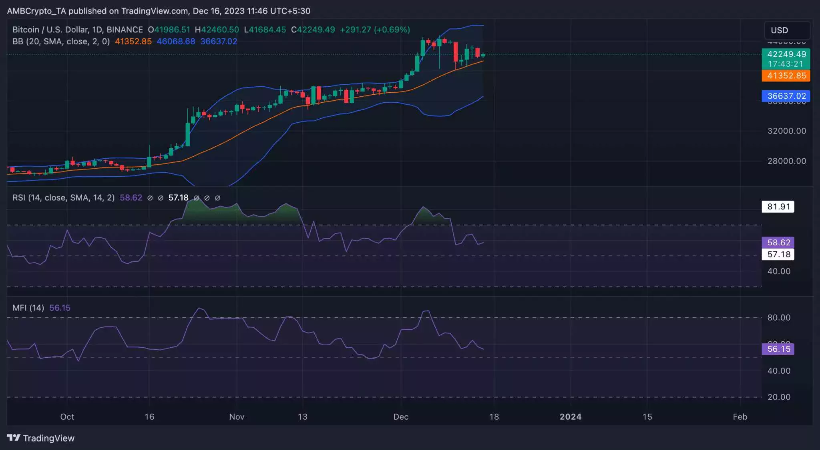
Task: Click the 81.91 RSI scale label
Action: (778, 207)
